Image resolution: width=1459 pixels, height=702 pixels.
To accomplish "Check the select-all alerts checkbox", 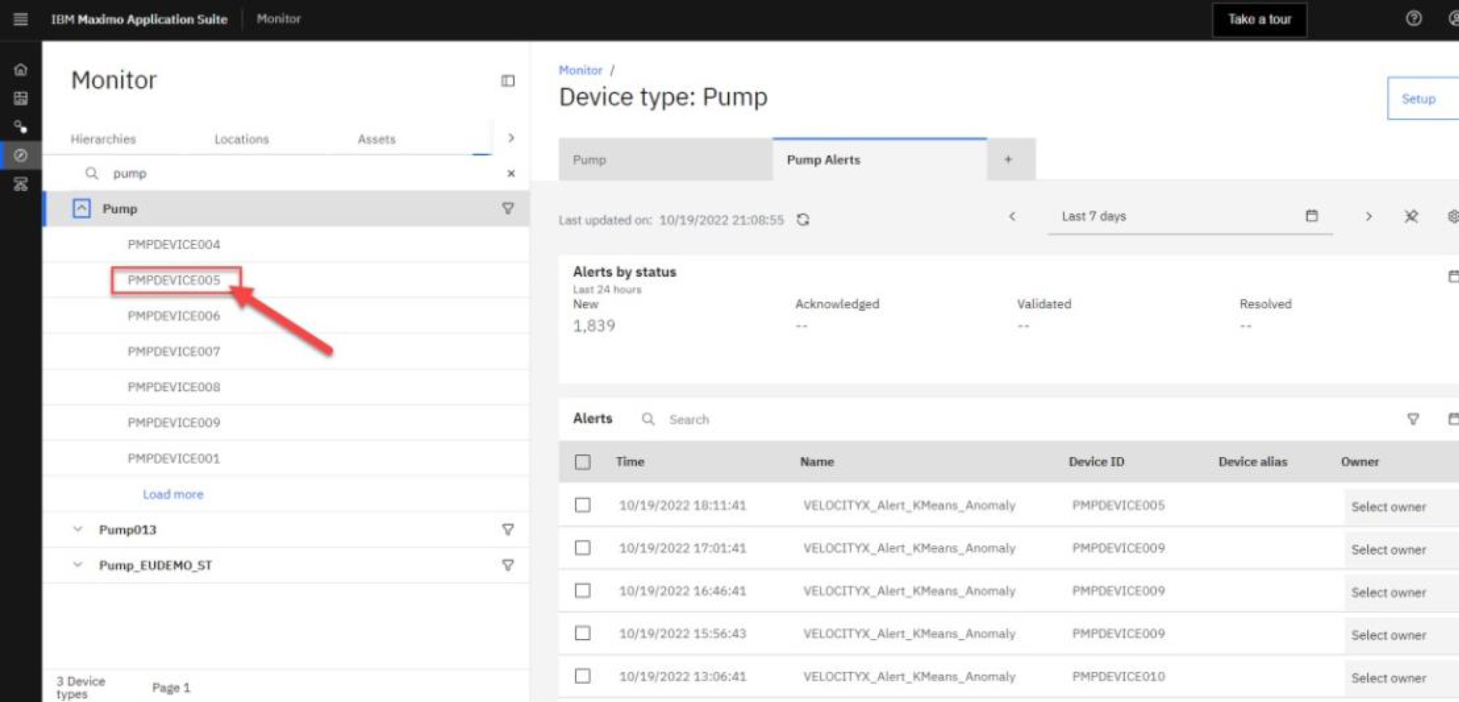I will click(x=582, y=462).
